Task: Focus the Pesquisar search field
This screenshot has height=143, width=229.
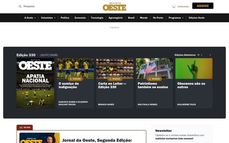Action: 29,6
